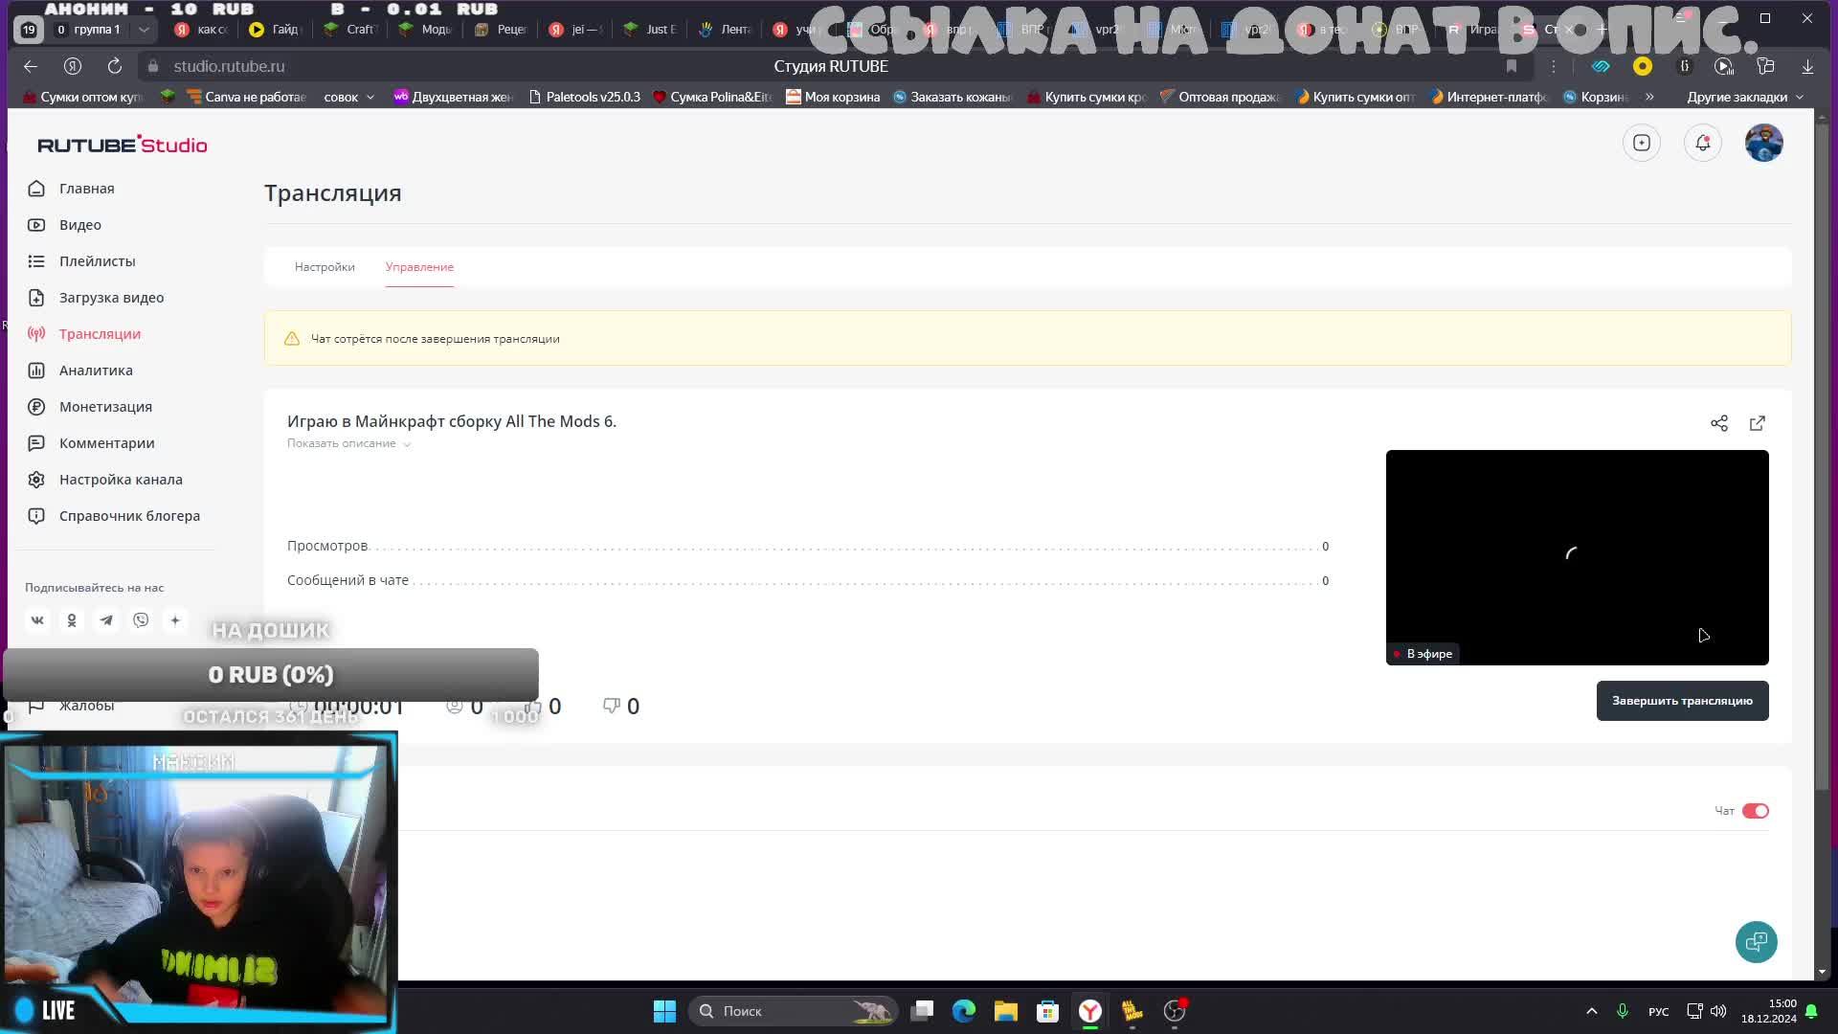Show more bookmarks chevron

click(x=1649, y=97)
